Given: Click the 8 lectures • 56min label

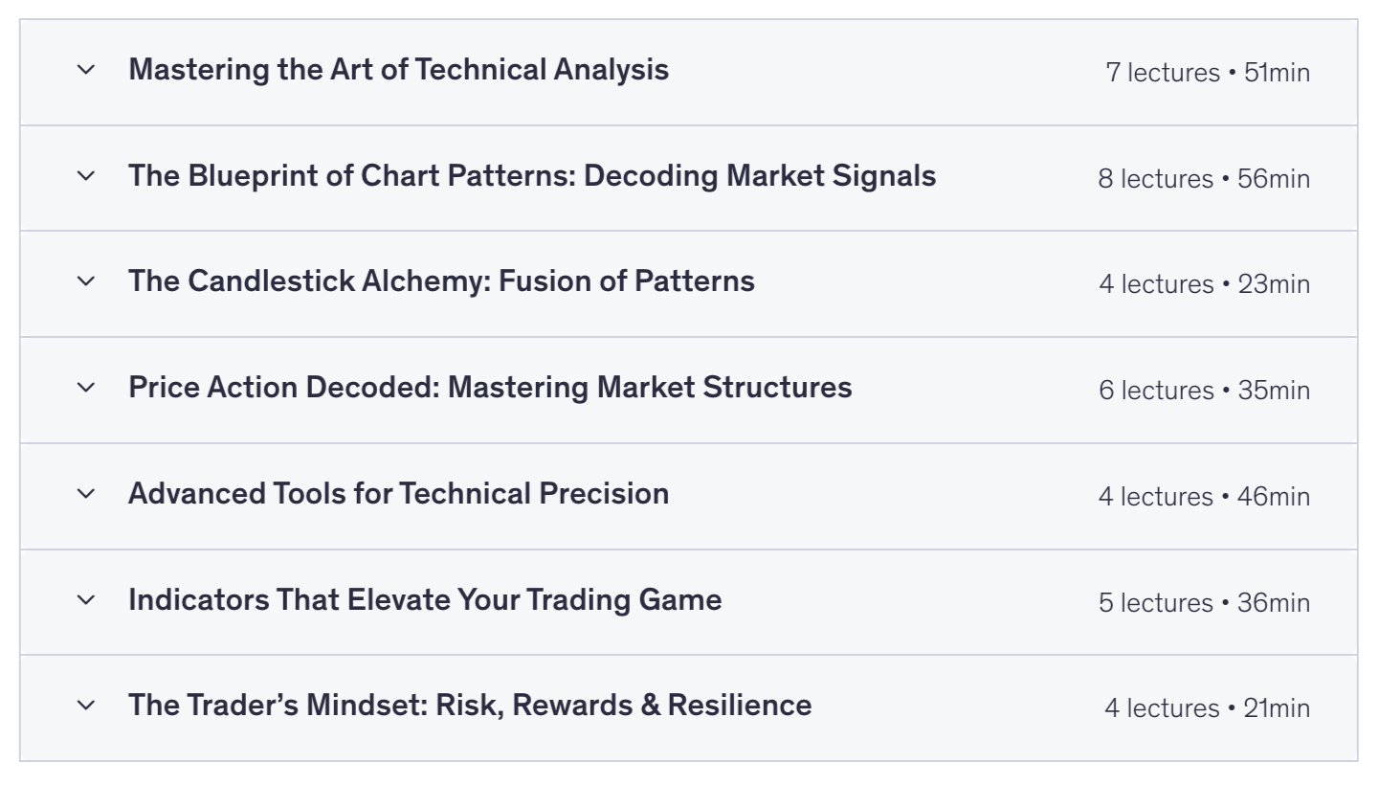Looking at the screenshot, I should (1204, 179).
